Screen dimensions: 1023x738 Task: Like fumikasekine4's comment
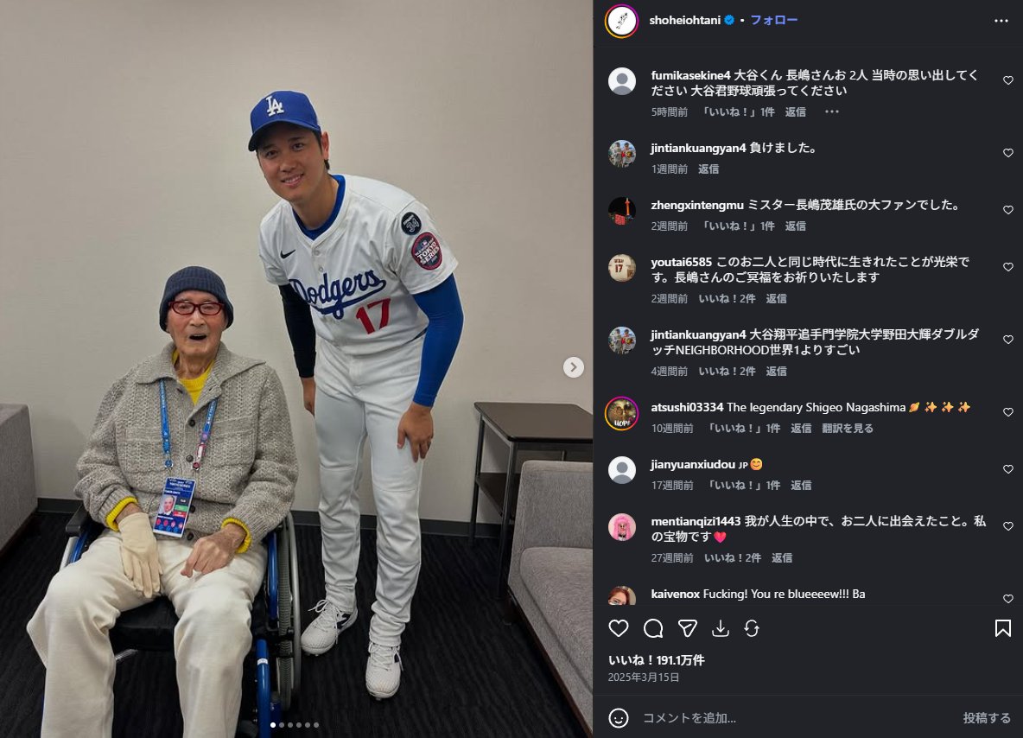pyautogui.click(x=1008, y=80)
